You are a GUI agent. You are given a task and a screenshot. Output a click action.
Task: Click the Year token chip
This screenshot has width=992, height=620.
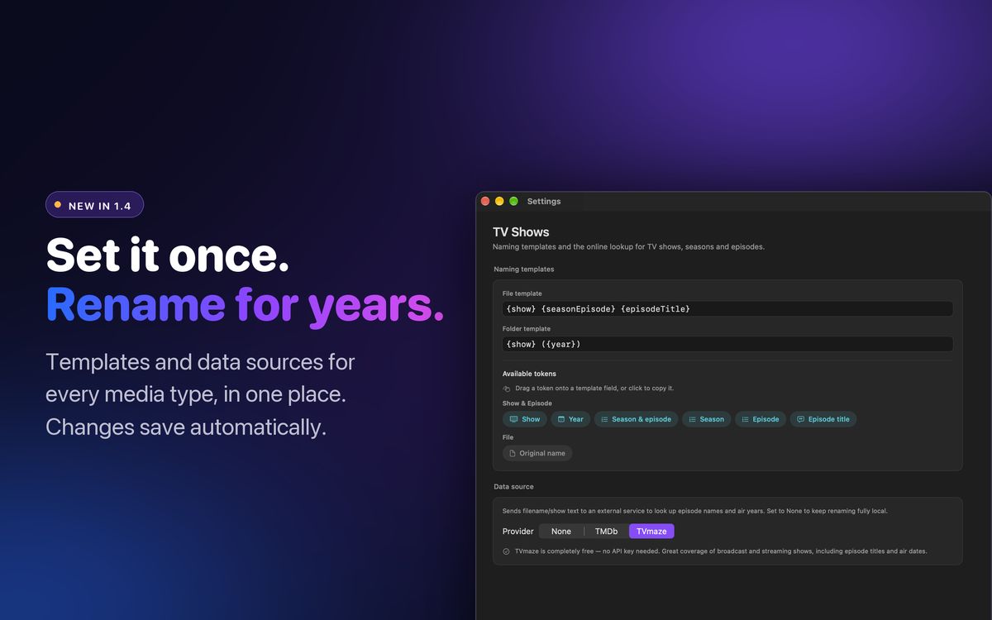click(570, 419)
